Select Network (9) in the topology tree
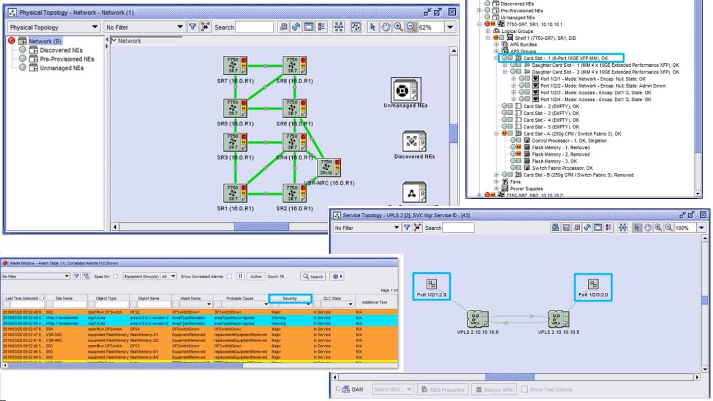713x401 pixels. pyautogui.click(x=45, y=41)
